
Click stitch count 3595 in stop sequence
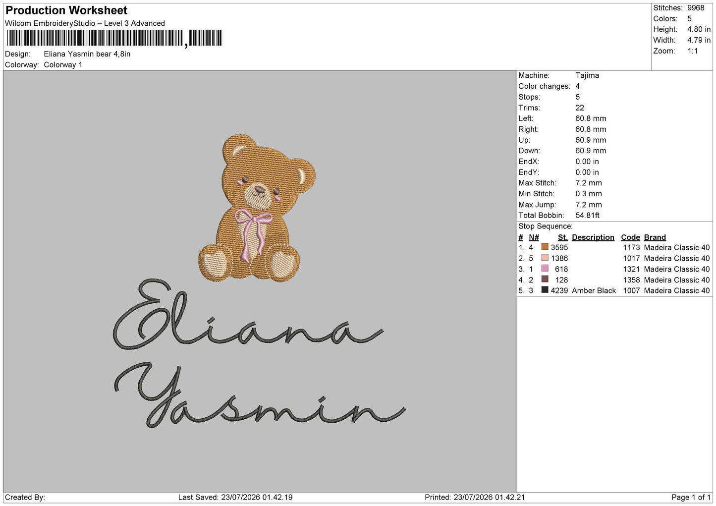pos(559,247)
